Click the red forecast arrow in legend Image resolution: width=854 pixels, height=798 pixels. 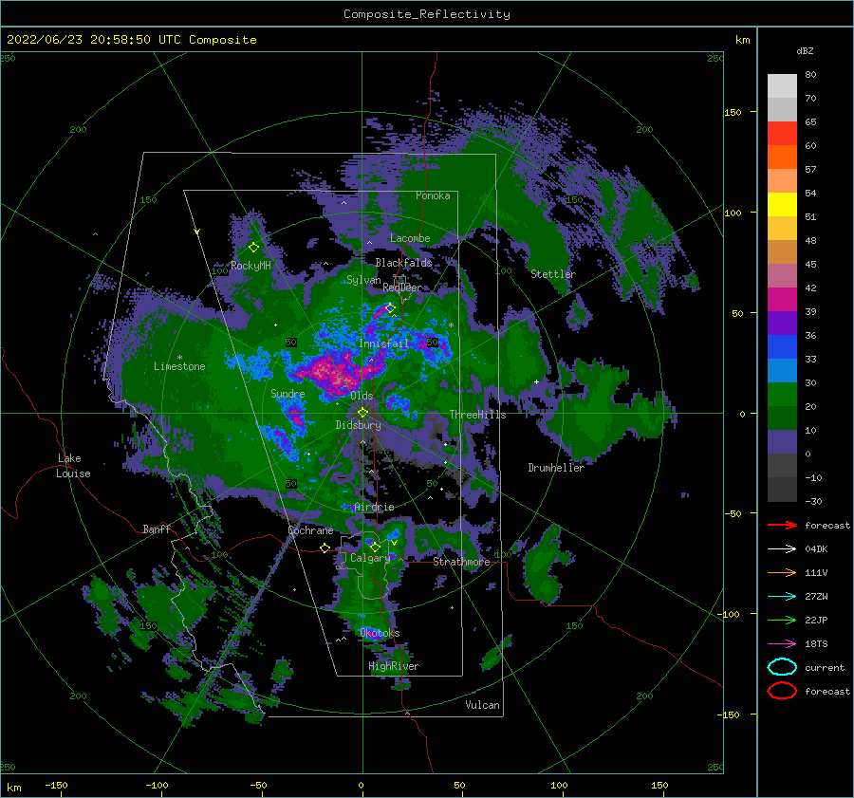coord(782,525)
